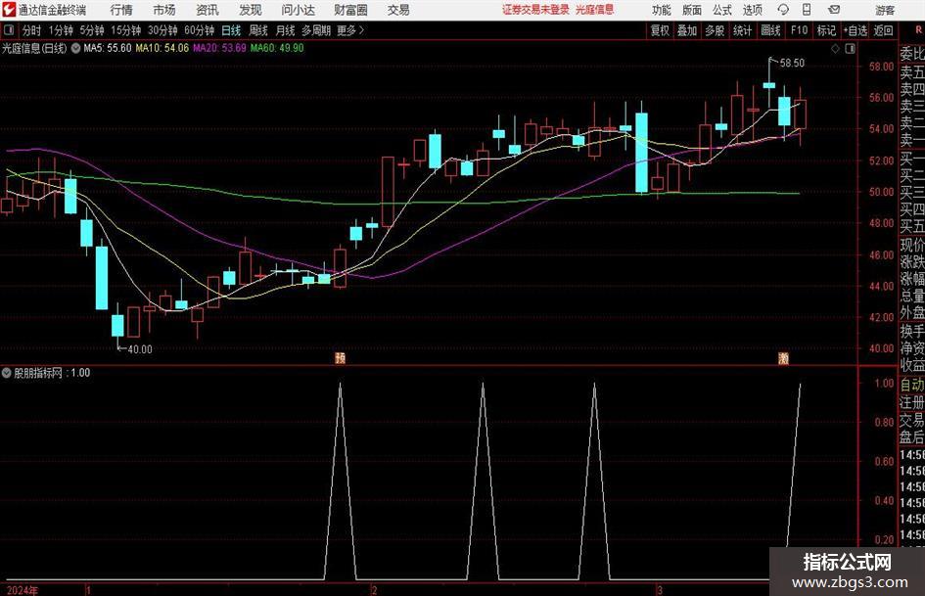Open the F10 company info button
Image resolution: width=925 pixels, height=596 pixels.
tap(799, 30)
